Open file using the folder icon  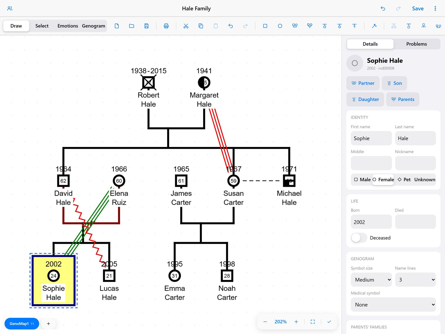[132, 26]
